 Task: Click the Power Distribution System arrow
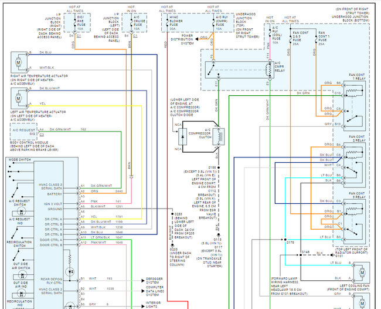point(197,39)
